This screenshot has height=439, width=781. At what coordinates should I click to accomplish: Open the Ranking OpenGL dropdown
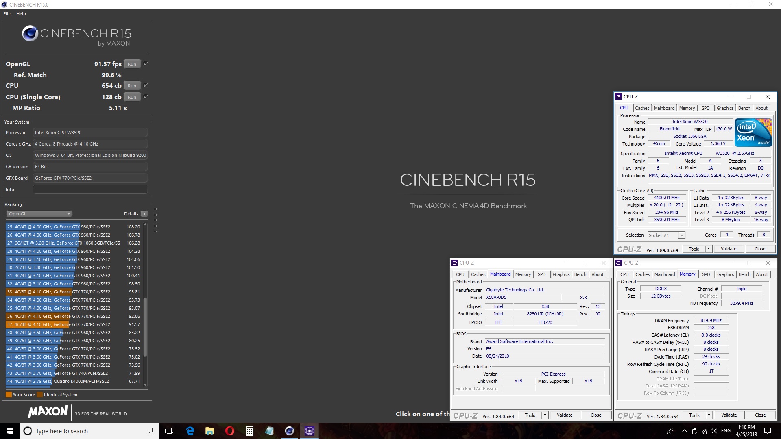click(39, 214)
